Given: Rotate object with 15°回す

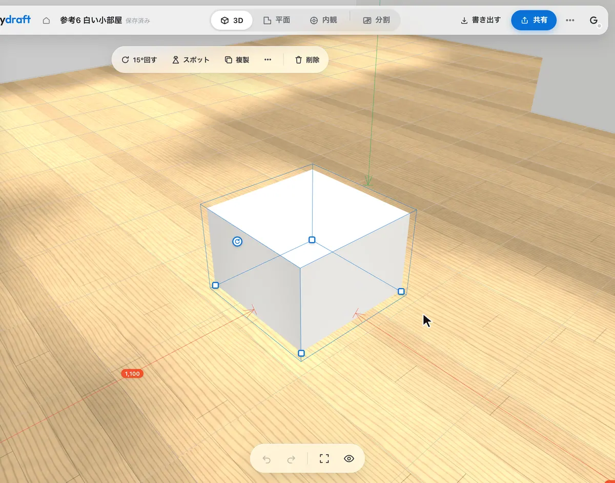Looking at the screenshot, I should coord(139,60).
